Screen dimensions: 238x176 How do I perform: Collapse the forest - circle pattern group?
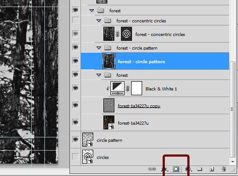tap(99, 48)
